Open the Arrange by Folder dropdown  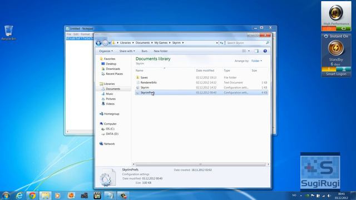pyautogui.click(x=256, y=61)
